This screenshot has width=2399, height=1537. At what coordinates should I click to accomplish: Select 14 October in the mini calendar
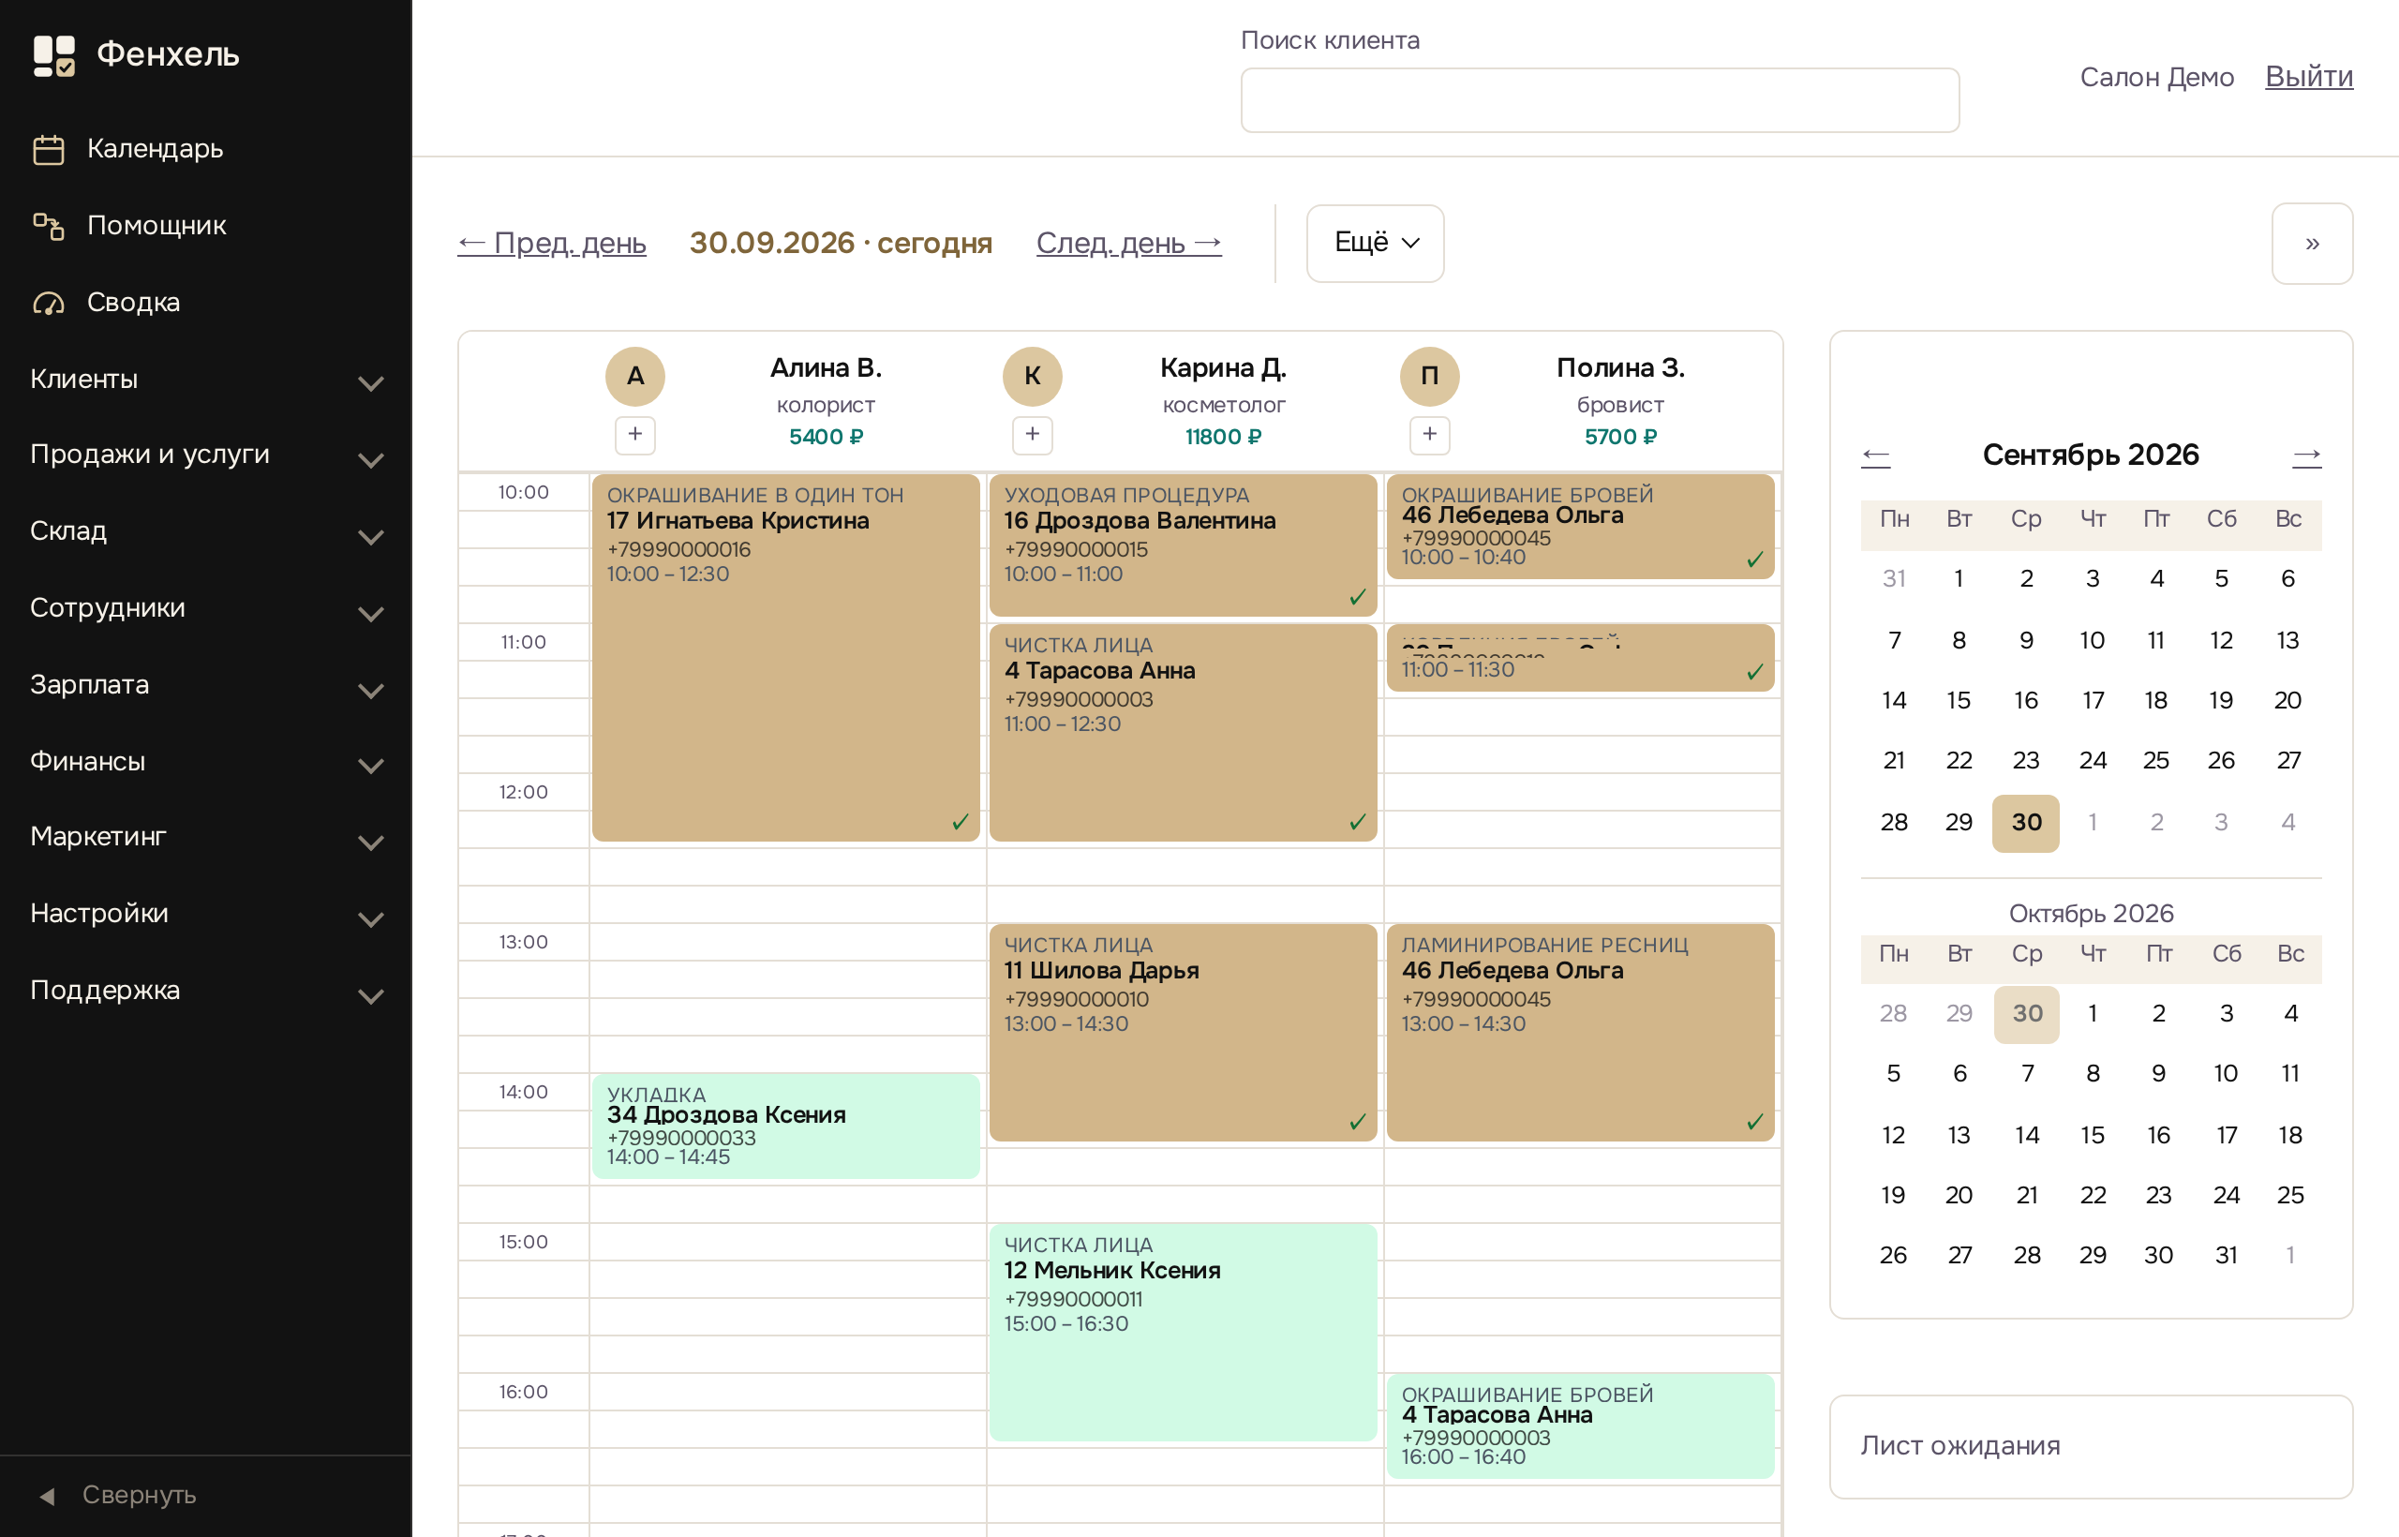pyautogui.click(x=2027, y=1135)
